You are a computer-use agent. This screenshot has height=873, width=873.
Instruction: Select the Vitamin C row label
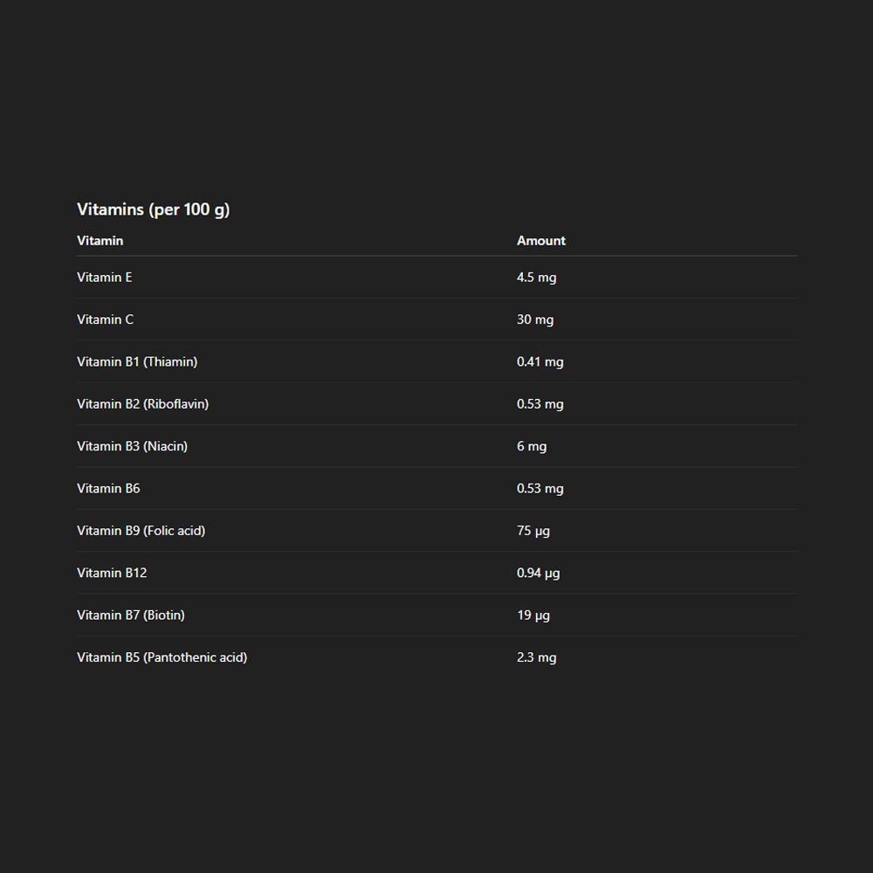pyautogui.click(x=106, y=320)
